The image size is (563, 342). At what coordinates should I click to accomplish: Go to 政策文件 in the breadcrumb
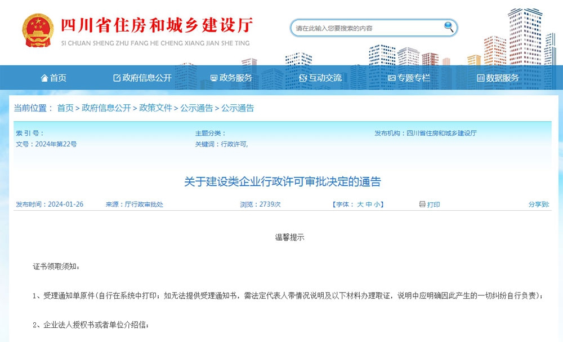pos(155,108)
